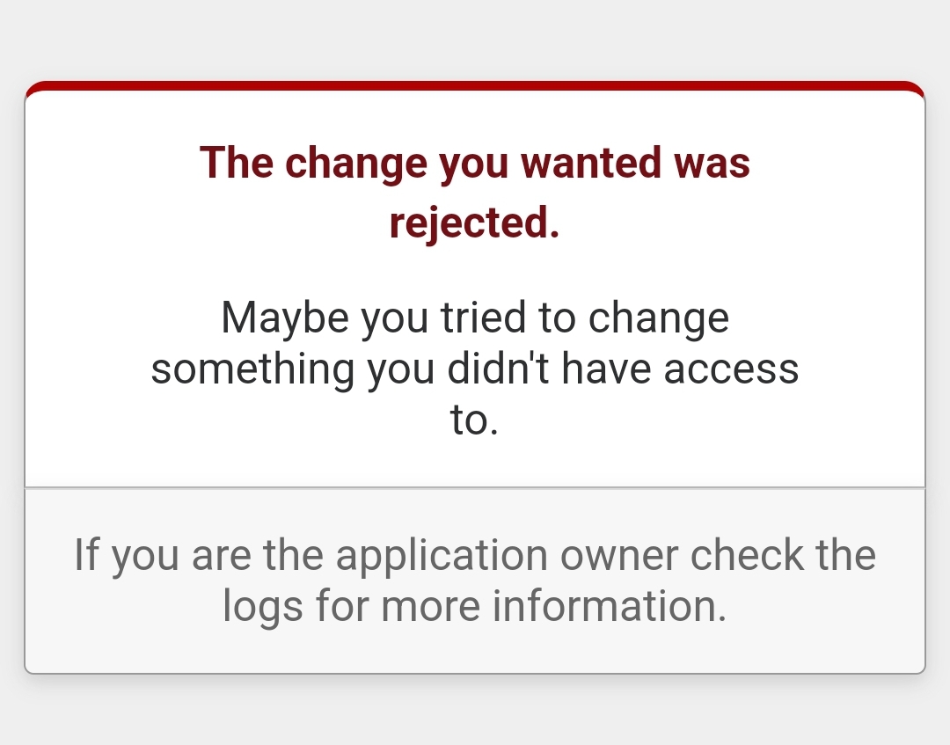Click the red bar atop the error card
950x745 pixels.
474,86
